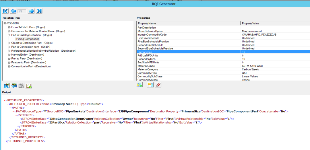Go to the first record arrow
Image resolution: width=310 pixels, height=150 pixels.
pyautogui.click(x=5, y=11)
